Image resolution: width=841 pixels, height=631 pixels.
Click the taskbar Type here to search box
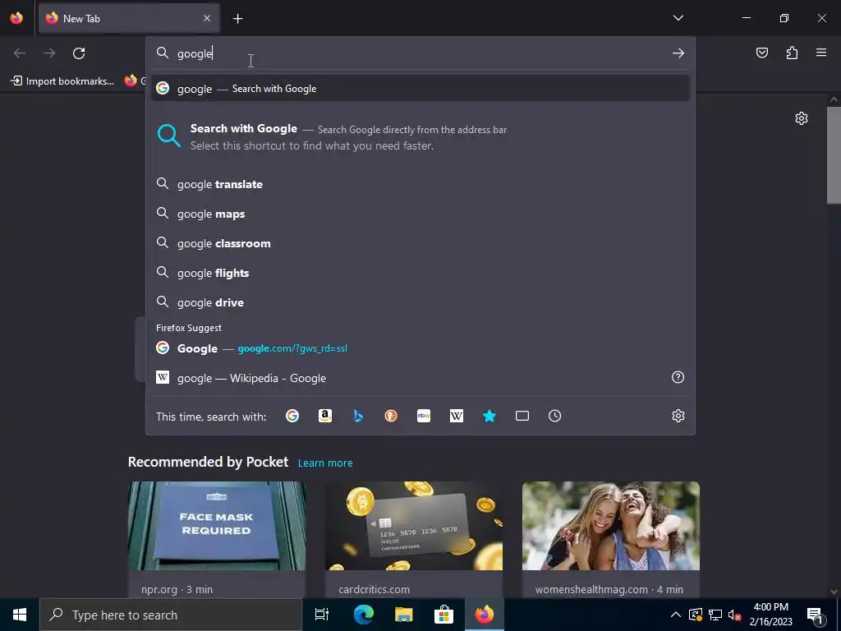click(171, 615)
